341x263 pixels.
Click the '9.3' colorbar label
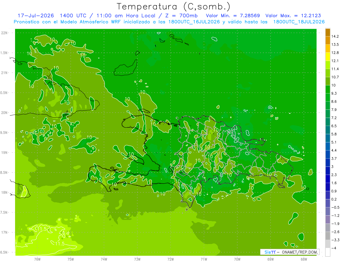(334, 93)
